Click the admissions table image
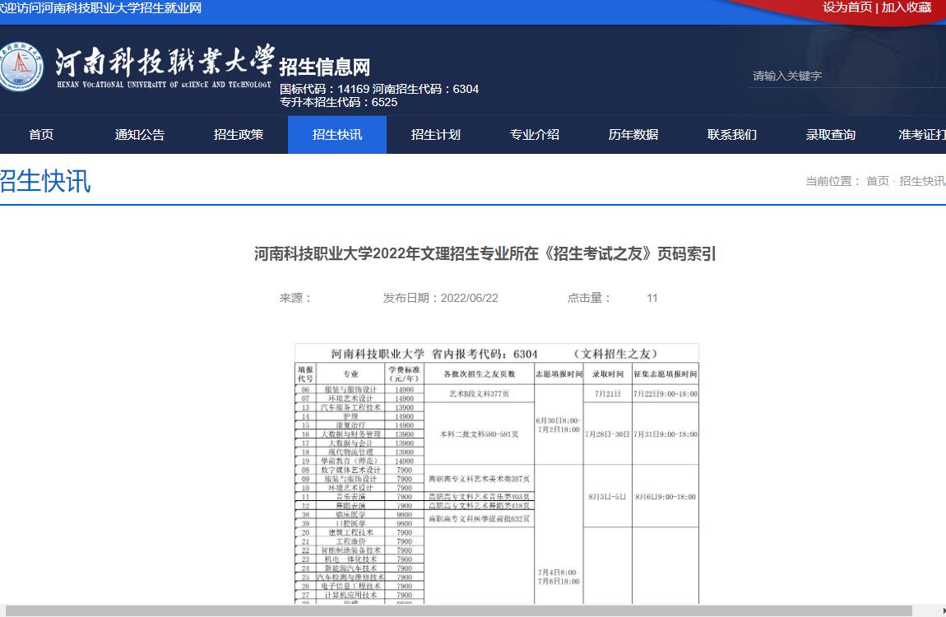This screenshot has height=617, width=946. click(497, 474)
